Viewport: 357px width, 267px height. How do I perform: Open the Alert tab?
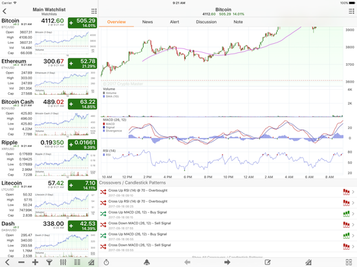pyautogui.click(x=175, y=22)
